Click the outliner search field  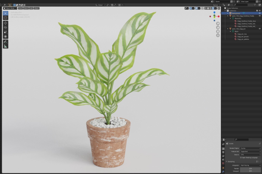click(x=241, y=5)
